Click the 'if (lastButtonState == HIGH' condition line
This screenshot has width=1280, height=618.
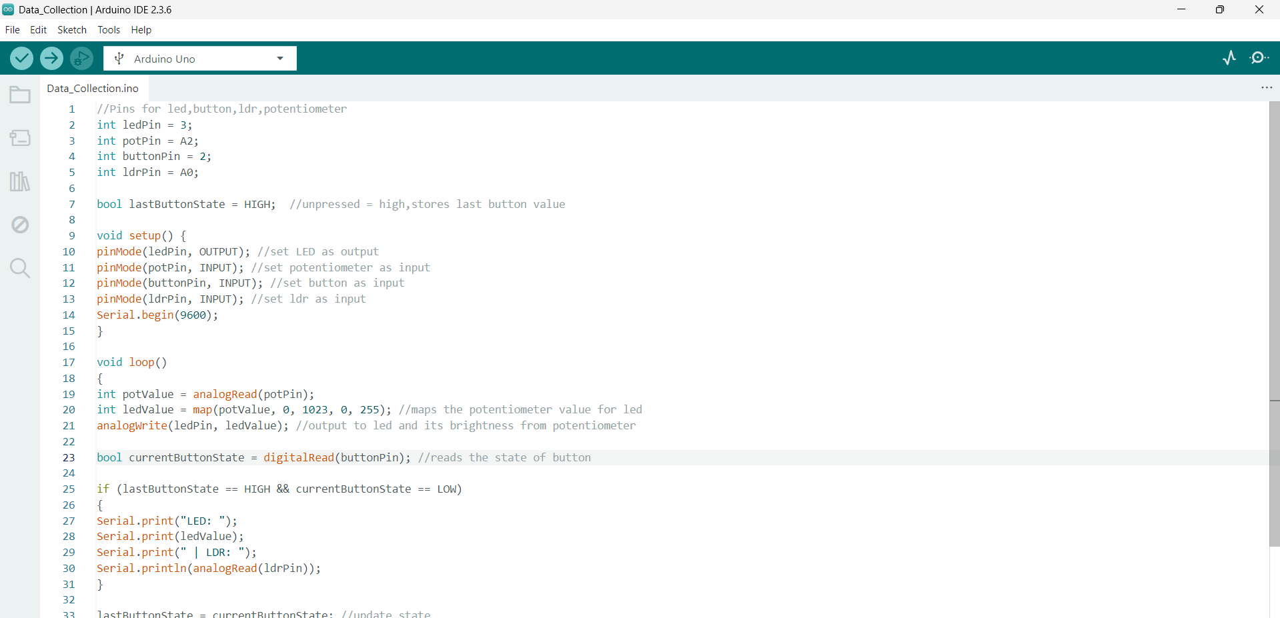click(x=279, y=489)
